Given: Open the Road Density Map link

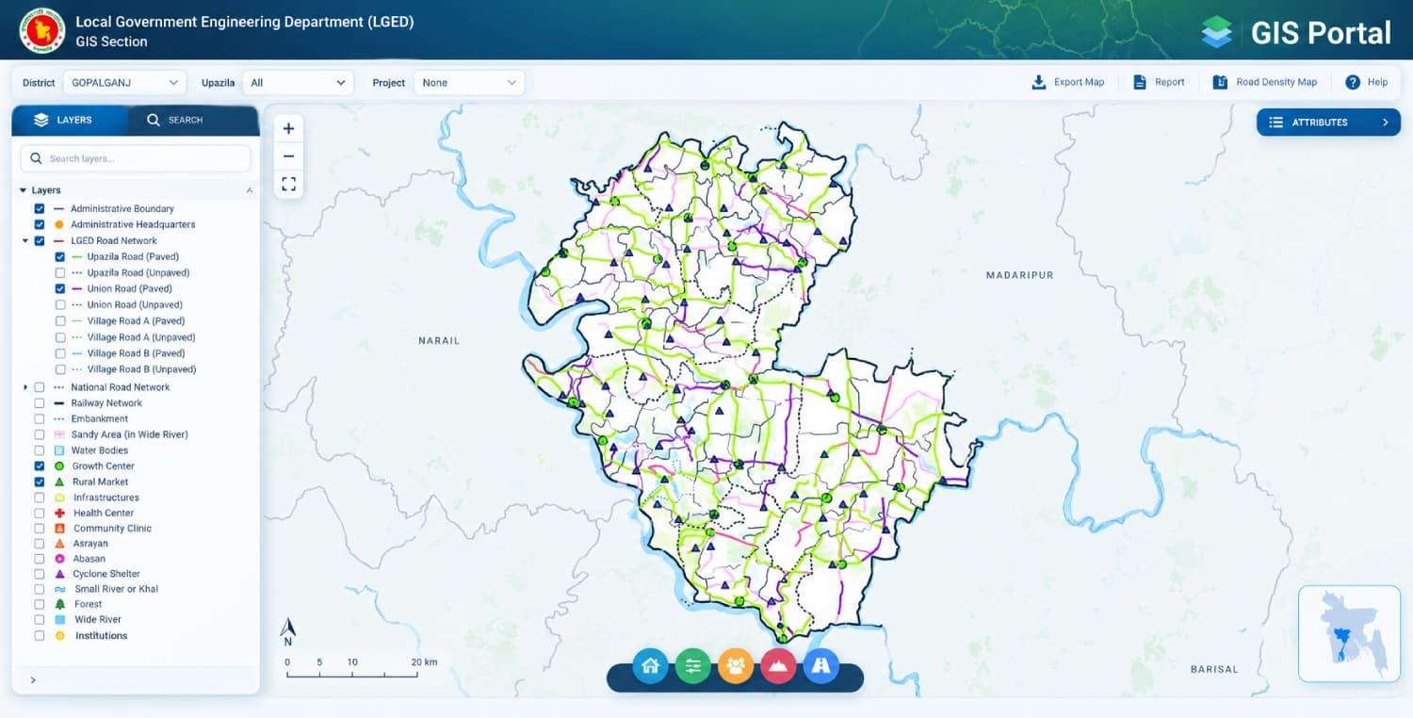Looking at the screenshot, I should coord(1276,82).
